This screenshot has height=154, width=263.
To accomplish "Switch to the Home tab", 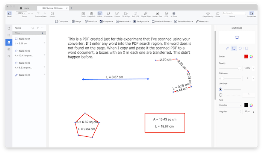I will pyautogui.click(x=24, y=8).
